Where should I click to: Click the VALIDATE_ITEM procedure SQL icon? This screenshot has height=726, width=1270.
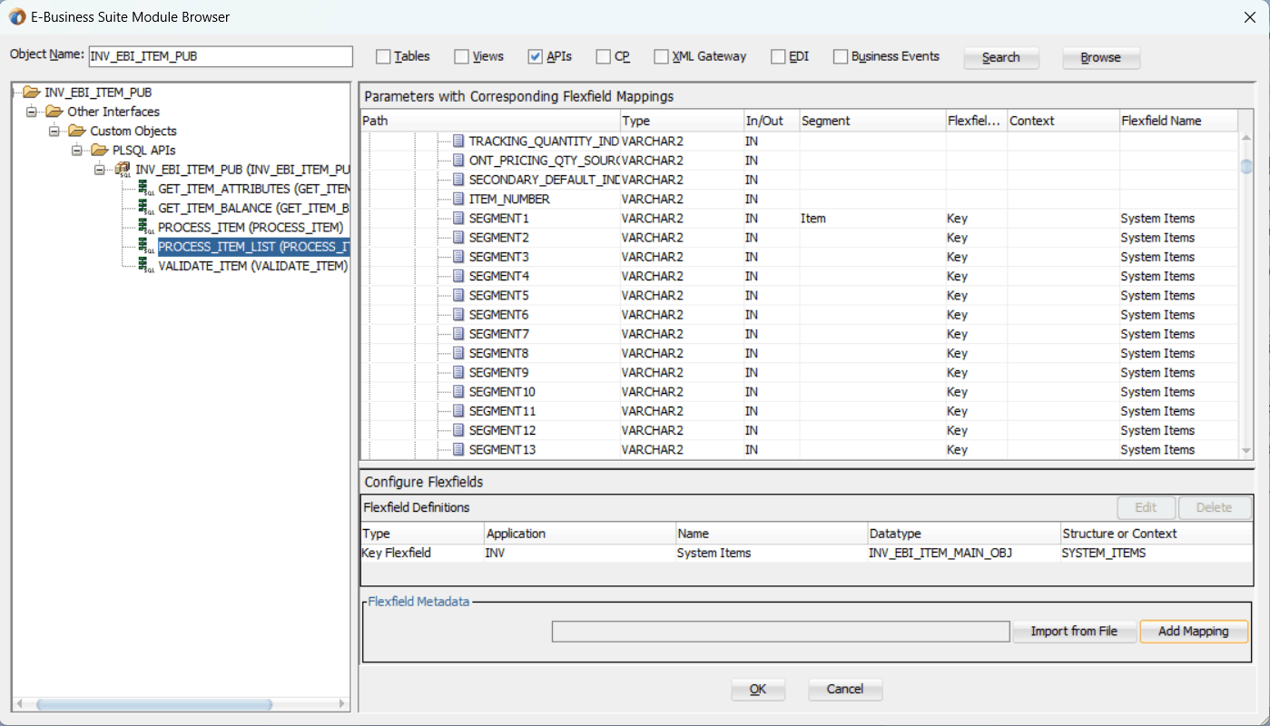(145, 266)
